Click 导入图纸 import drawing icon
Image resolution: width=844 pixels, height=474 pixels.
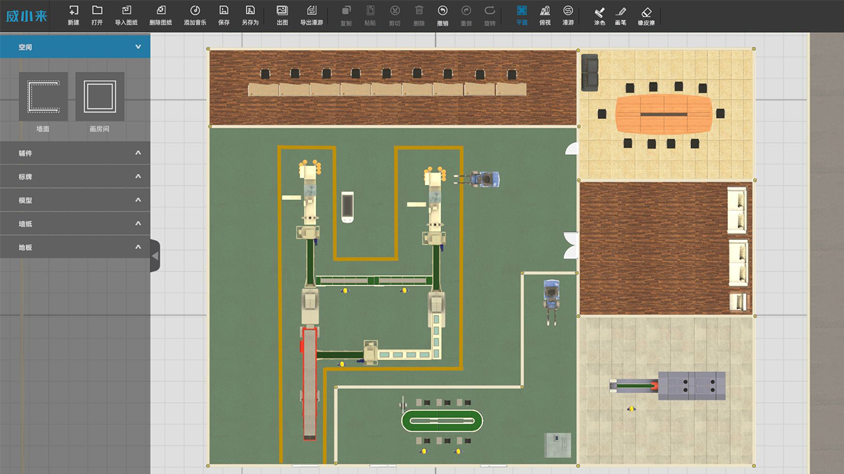[x=127, y=14]
